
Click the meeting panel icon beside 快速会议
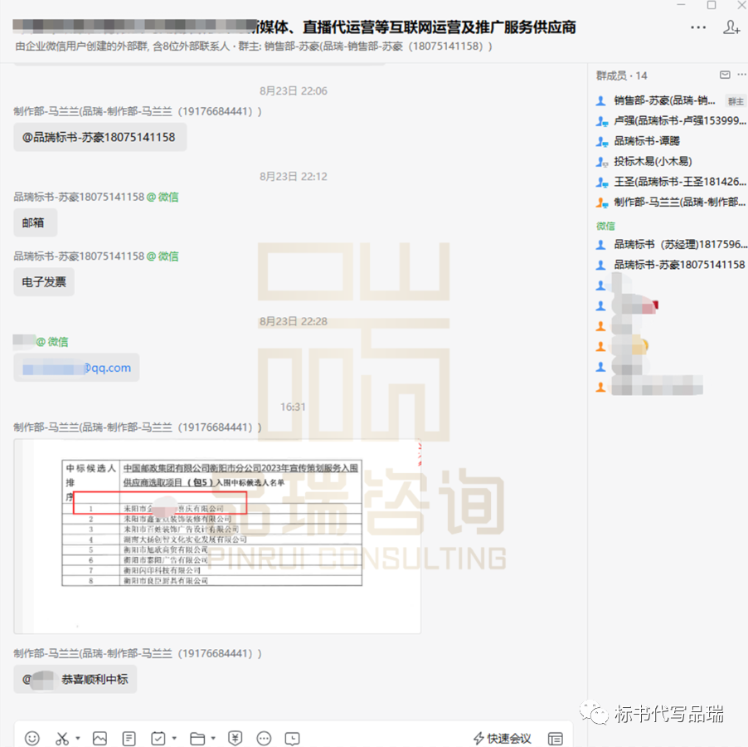(x=556, y=737)
